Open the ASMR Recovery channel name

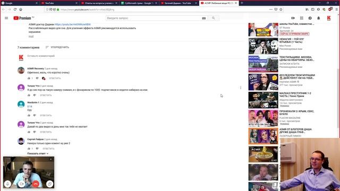[x=36, y=68]
